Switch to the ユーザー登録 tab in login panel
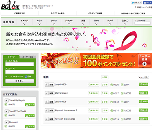153x130 pixels. click(28, 57)
